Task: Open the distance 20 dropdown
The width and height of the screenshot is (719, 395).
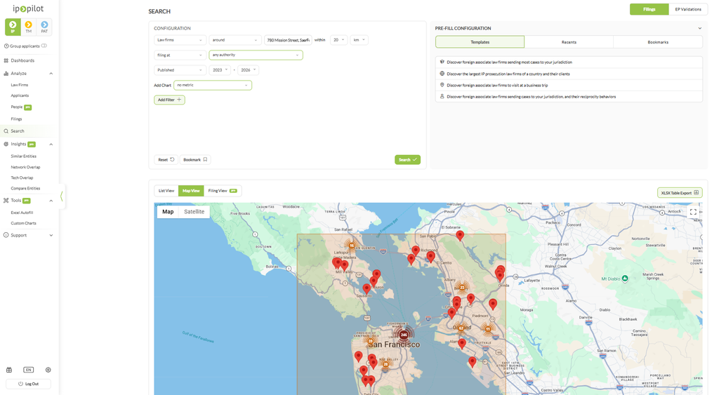Action: click(x=339, y=40)
